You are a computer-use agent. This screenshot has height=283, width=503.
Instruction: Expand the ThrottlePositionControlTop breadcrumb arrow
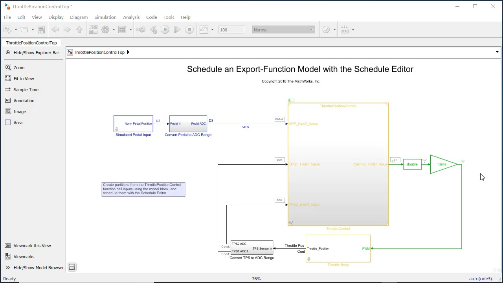pos(128,52)
